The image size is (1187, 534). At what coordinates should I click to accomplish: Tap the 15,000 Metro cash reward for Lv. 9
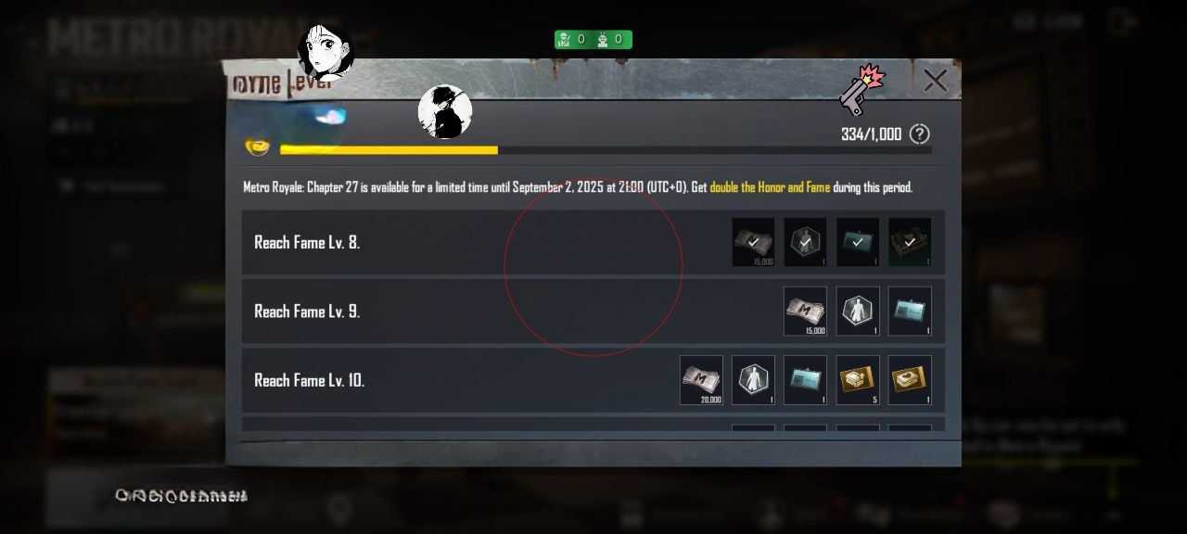click(x=805, y=311)
